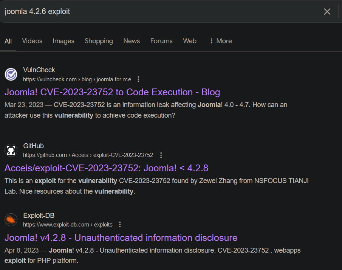The width and height of the screenshot is (342, 270).
Task: Click the GitHub logo favicon
Action: pos(11,150)
